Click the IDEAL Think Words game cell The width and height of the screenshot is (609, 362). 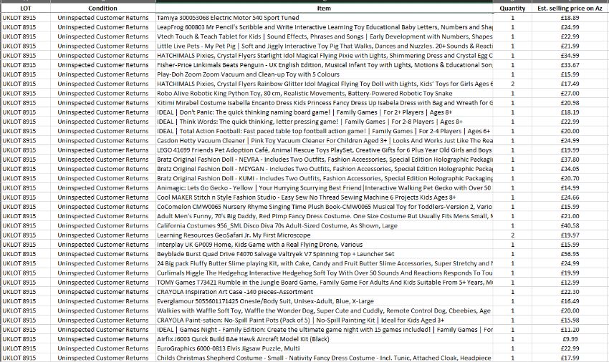[325, 122]
